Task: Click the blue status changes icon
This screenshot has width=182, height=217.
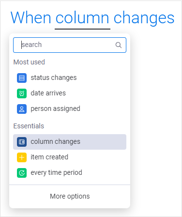Action: click(22, 78)
